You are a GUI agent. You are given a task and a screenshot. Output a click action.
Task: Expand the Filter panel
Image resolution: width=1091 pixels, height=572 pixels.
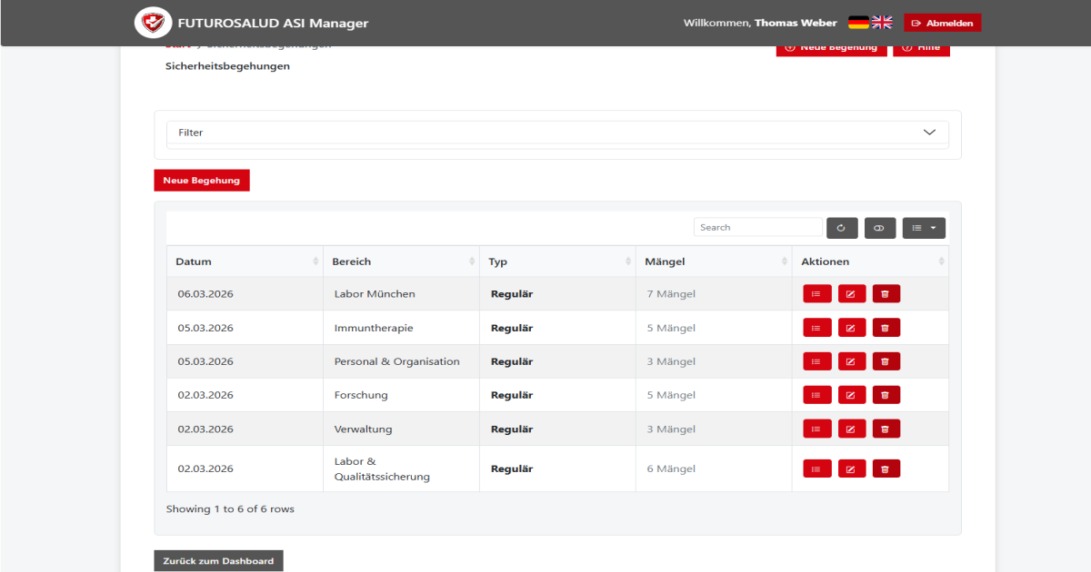[556, 133]
